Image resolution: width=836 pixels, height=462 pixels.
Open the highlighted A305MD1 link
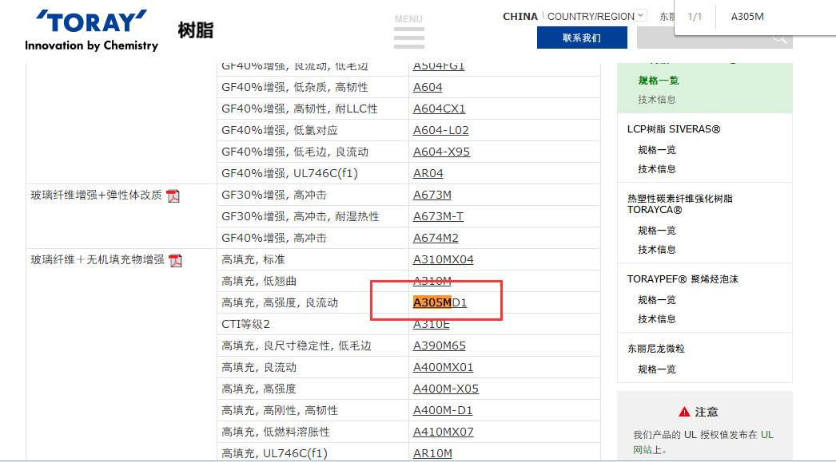click(x=440, y=302)
